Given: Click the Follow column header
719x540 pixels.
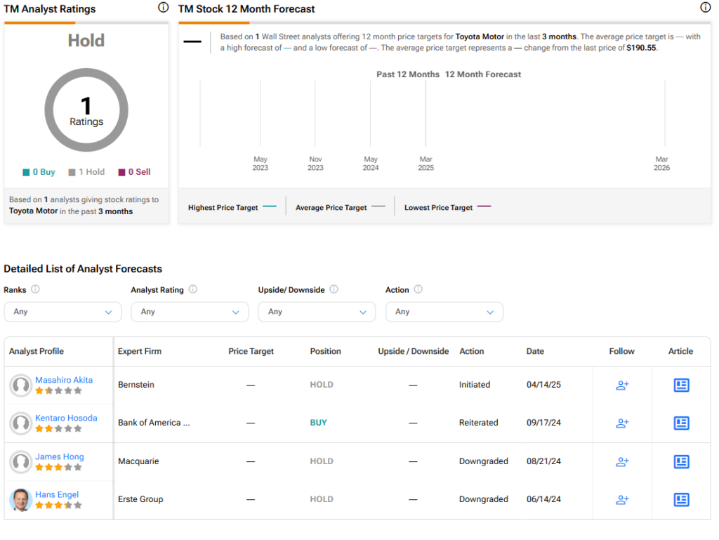Looking at the screenshot, I should point(622,351).
